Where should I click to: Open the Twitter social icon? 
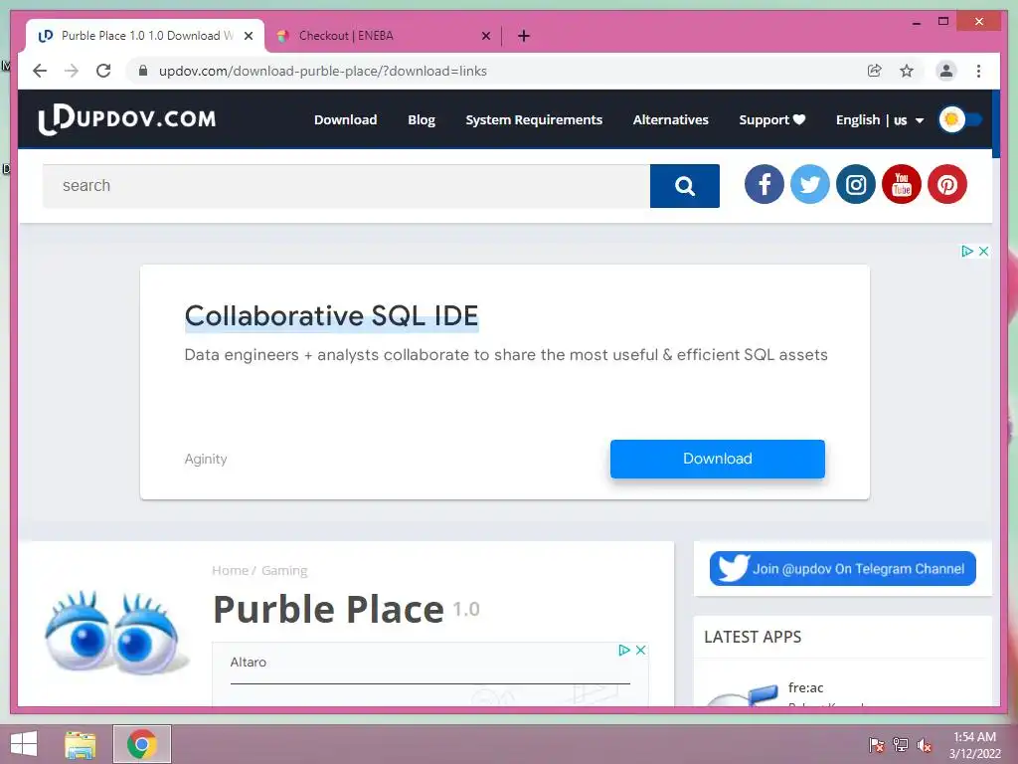click(809, 184)
